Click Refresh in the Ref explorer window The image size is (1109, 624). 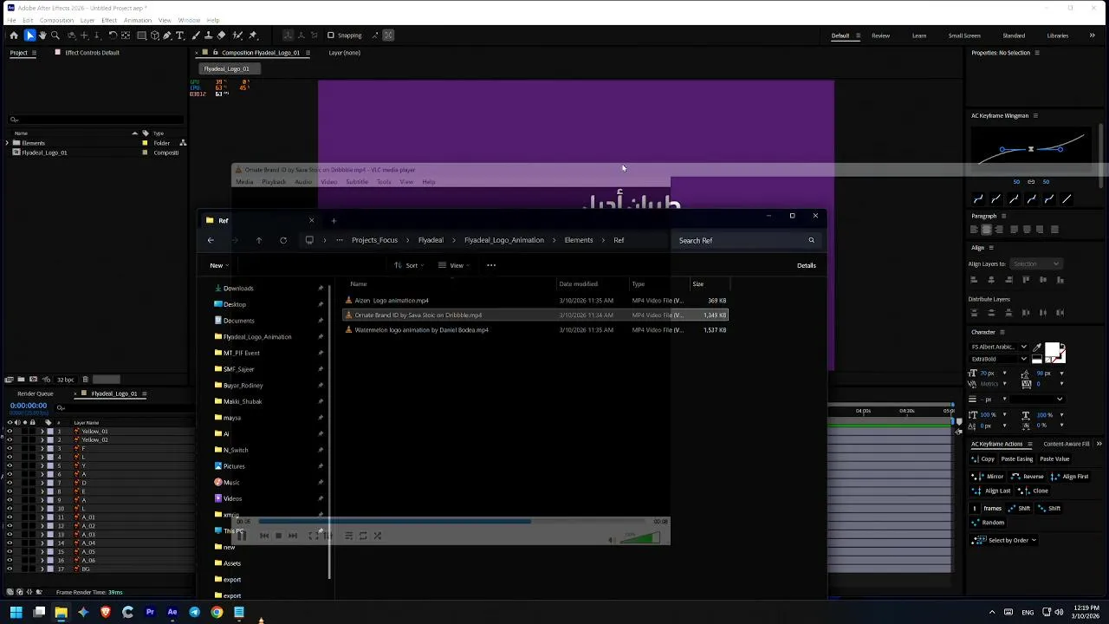click(283, 240)
